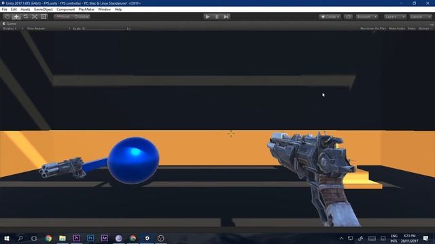The height and width of the screenshot is (244, 435).
Task: Open the Collab dropdown
Action: [x=330, y=16]
